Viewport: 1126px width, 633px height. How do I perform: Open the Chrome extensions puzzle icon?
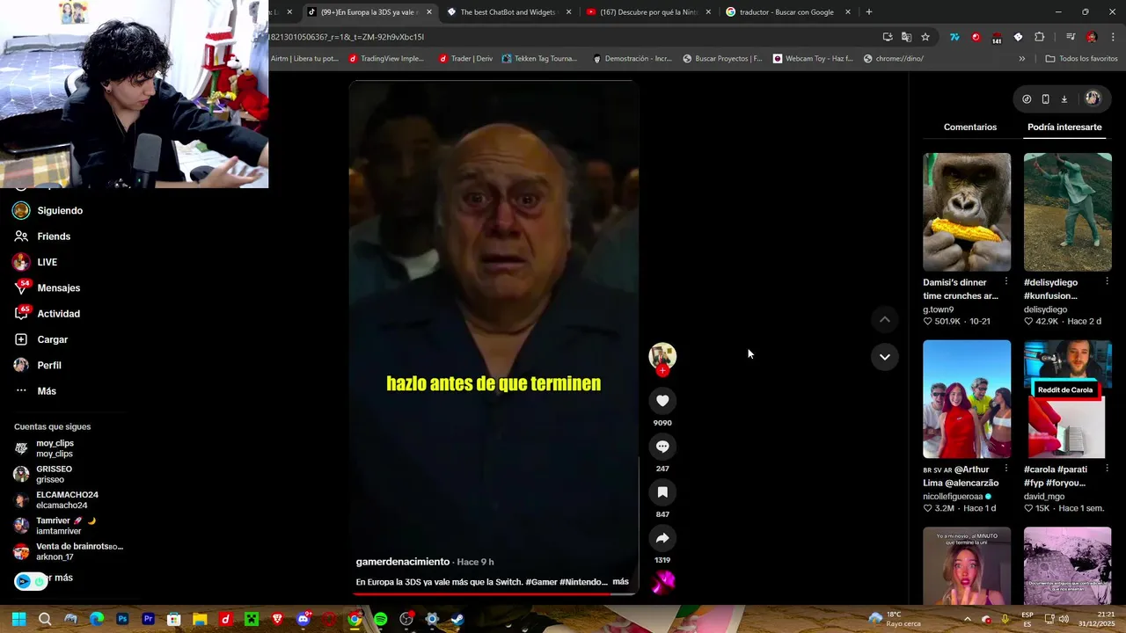1040,37
